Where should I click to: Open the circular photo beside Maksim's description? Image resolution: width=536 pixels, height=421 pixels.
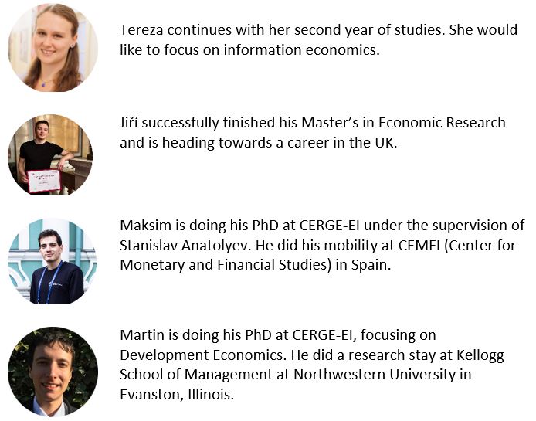(x=52, y=260)
